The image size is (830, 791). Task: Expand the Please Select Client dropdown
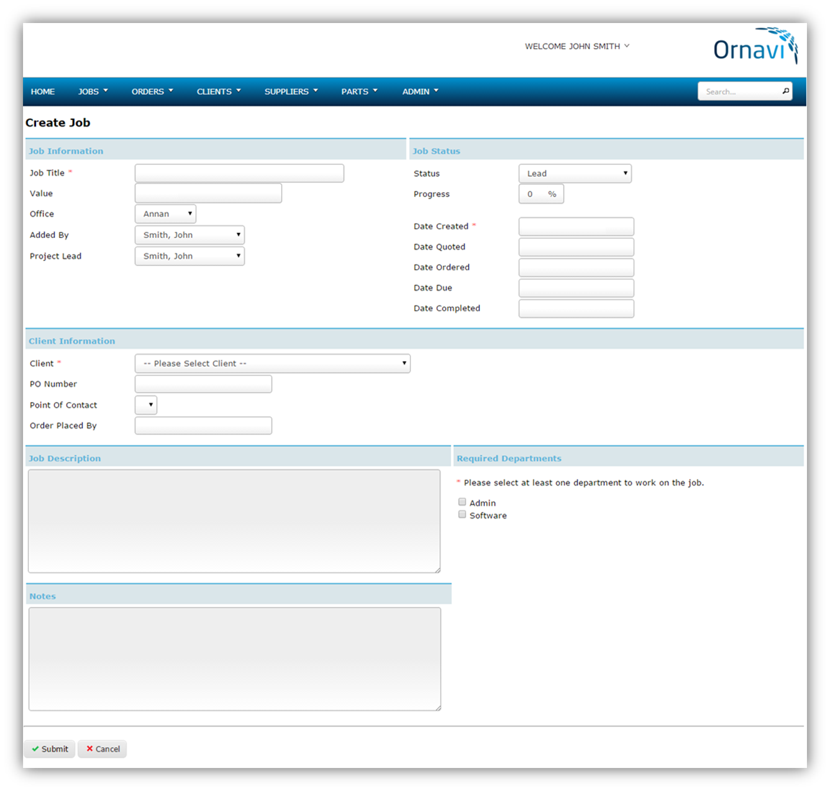272,363
